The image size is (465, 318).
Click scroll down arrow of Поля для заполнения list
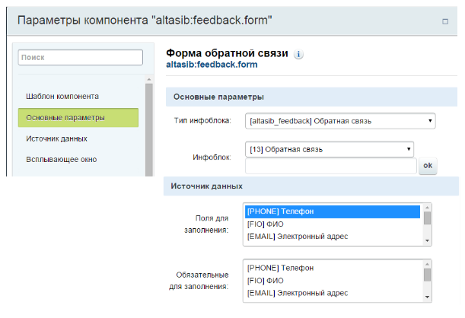(427, 240)
